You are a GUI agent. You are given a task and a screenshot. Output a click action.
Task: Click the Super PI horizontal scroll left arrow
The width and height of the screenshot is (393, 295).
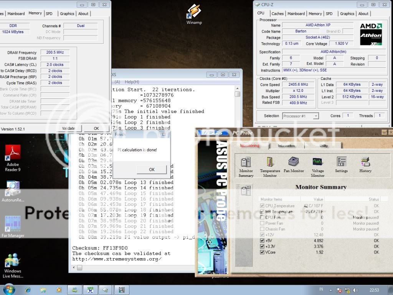[x=73, y=268]
